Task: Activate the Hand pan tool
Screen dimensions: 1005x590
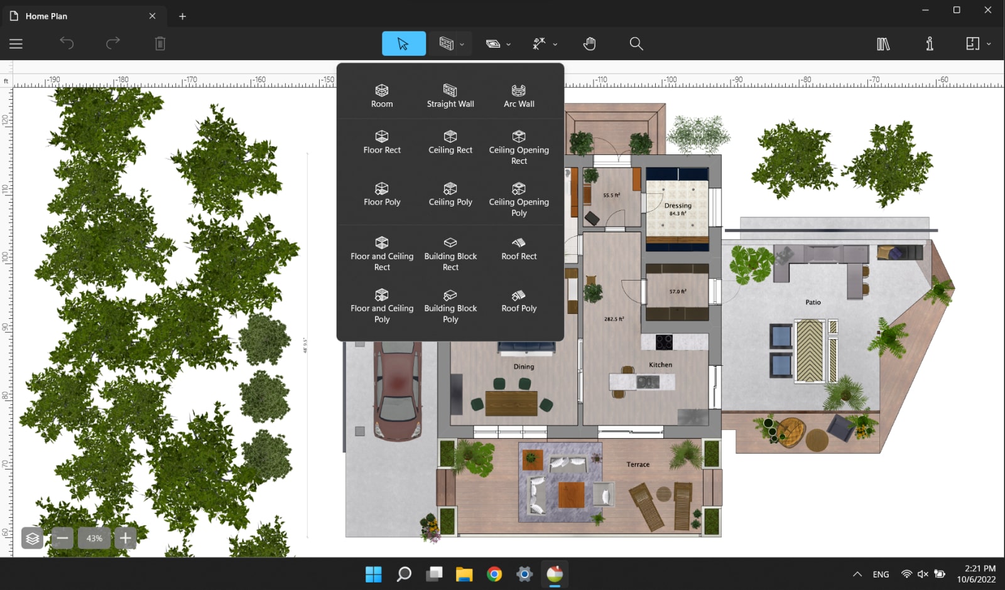Action: coord(589,43)
